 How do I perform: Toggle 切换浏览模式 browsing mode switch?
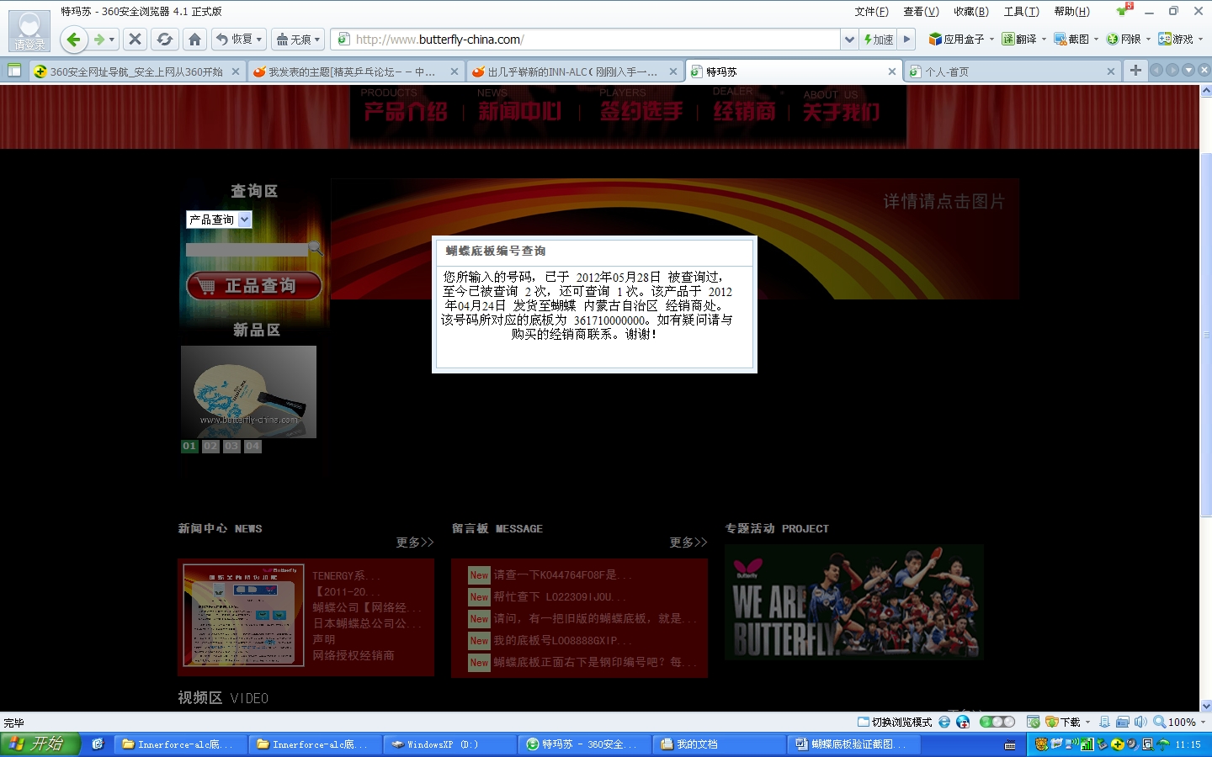895,722
